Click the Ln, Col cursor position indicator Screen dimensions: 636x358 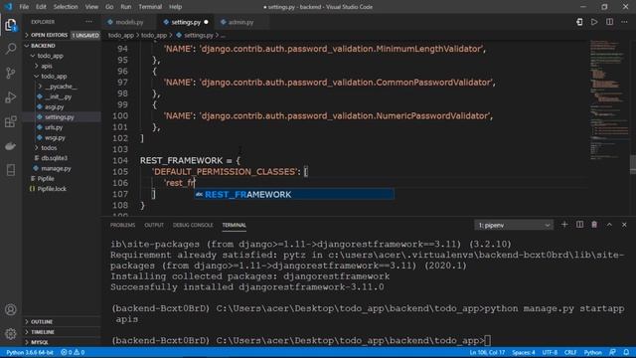point(487,352)
